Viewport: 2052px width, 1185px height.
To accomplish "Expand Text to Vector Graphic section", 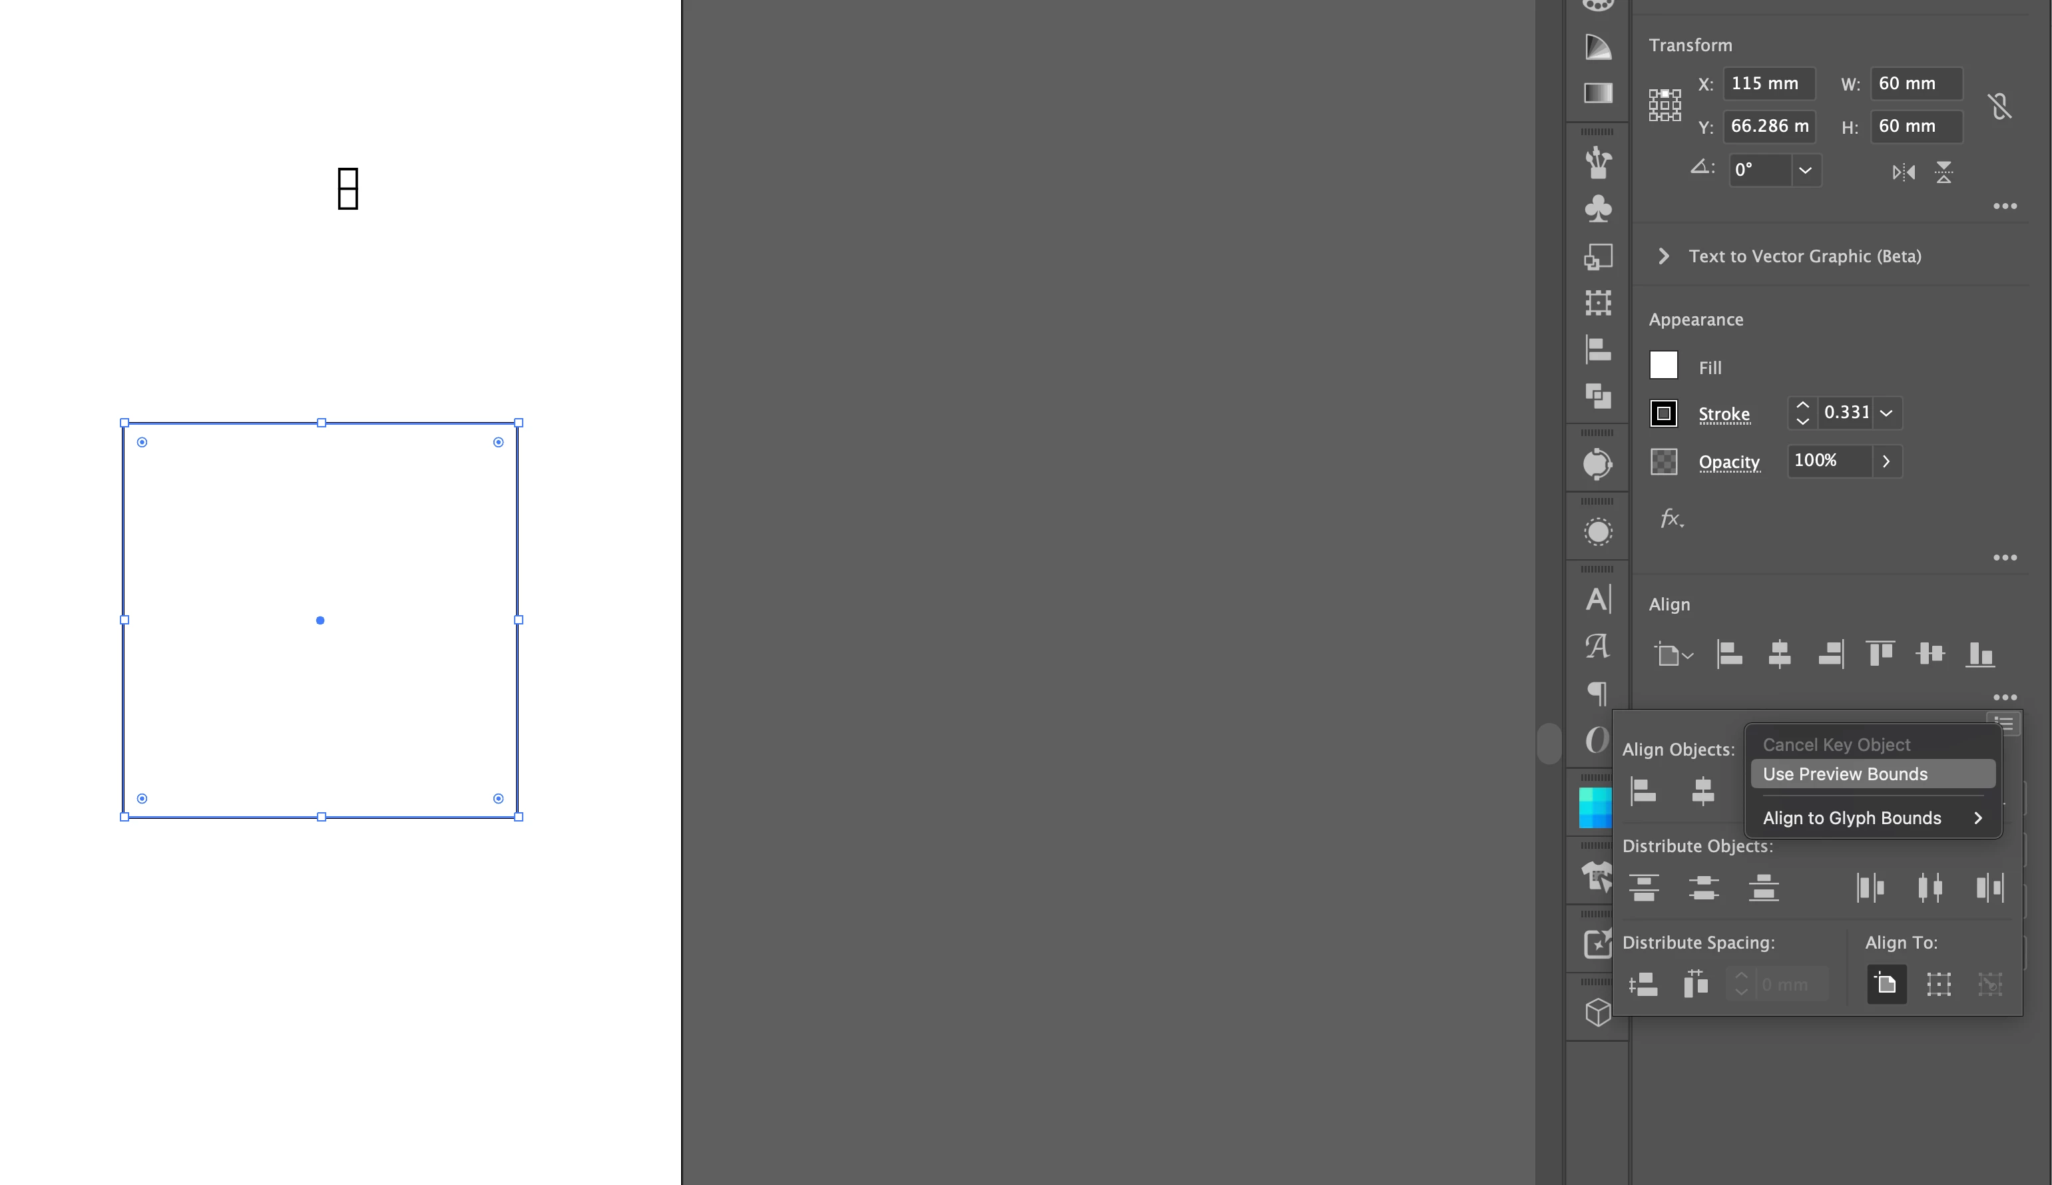I will [1664, 256].
